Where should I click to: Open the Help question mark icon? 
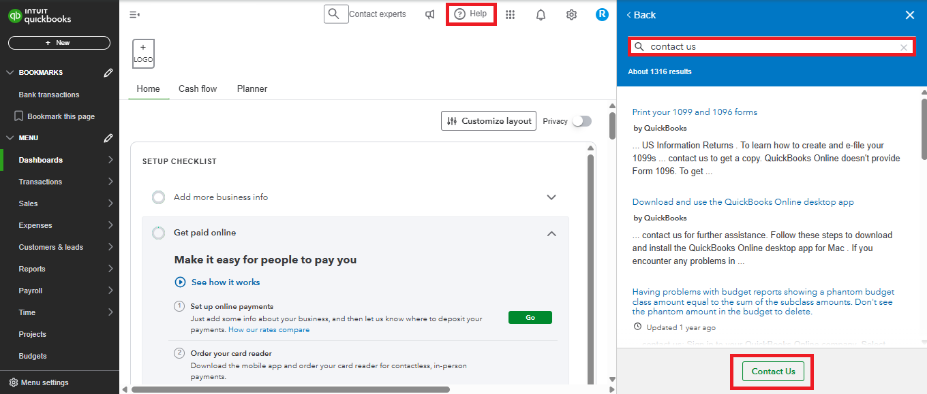(460, 14)
